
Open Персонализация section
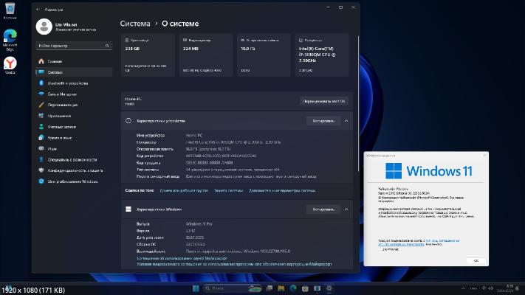(74, 105)
